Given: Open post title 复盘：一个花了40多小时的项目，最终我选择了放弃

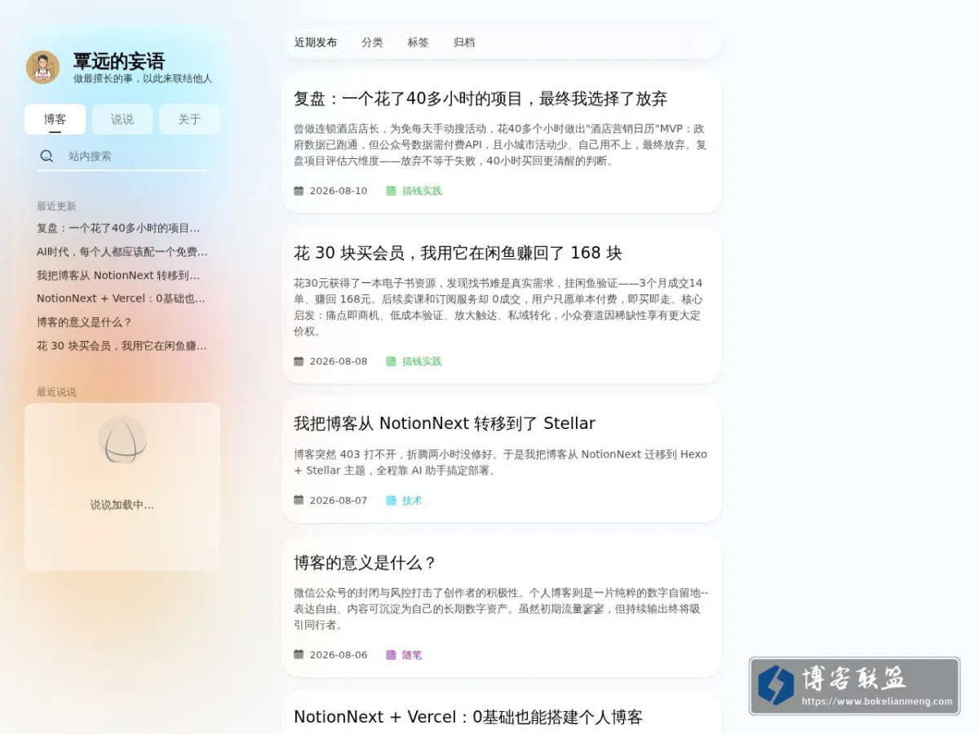Looking at the screenshot, I should 481,99.
